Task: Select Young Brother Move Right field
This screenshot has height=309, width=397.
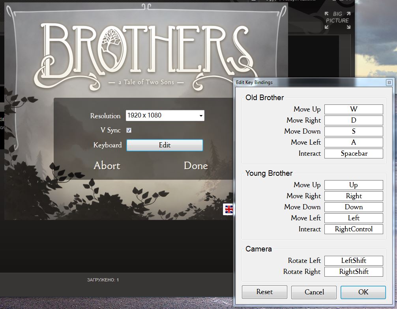Action: pos(354,196)
